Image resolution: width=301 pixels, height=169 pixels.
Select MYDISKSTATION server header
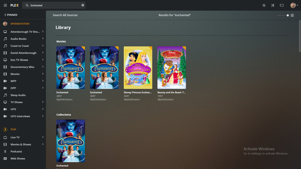coord(20,24)
